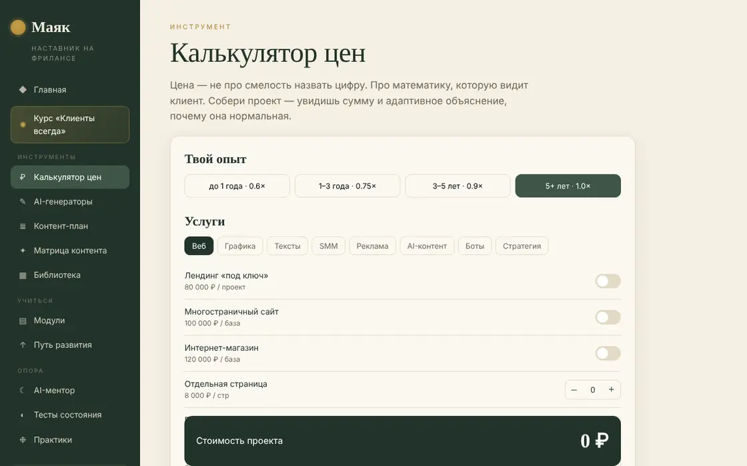This screenshot has width=747, height=466.
Task: Switch to the Боты services tab
Action: point(474,246)
